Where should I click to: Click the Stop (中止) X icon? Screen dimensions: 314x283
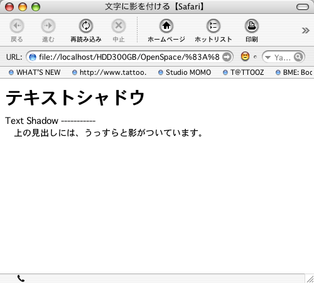click(x=119, y=26)
